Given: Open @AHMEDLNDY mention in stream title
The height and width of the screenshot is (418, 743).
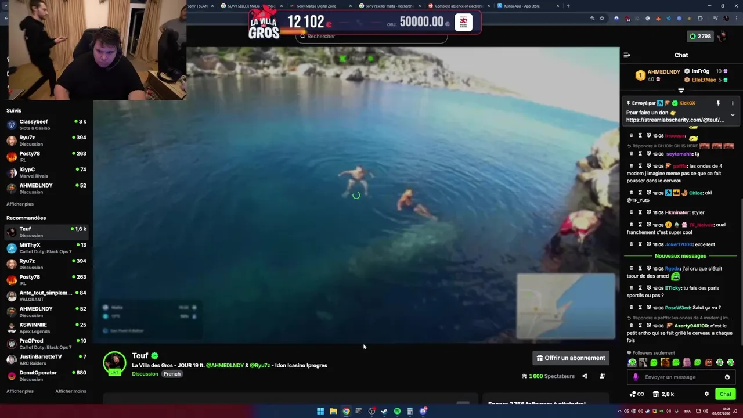Looking at the screenshot, I should pyautogui.click(x=225, y=365).
